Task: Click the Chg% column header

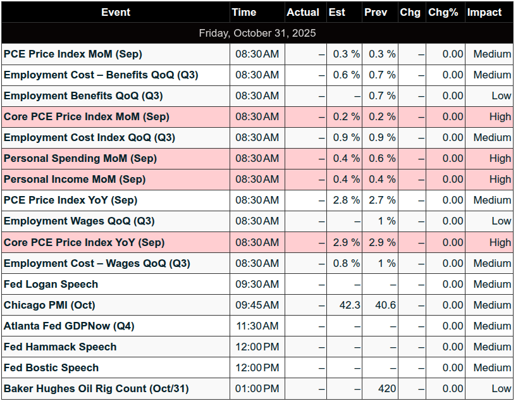Action: point(443,12)
